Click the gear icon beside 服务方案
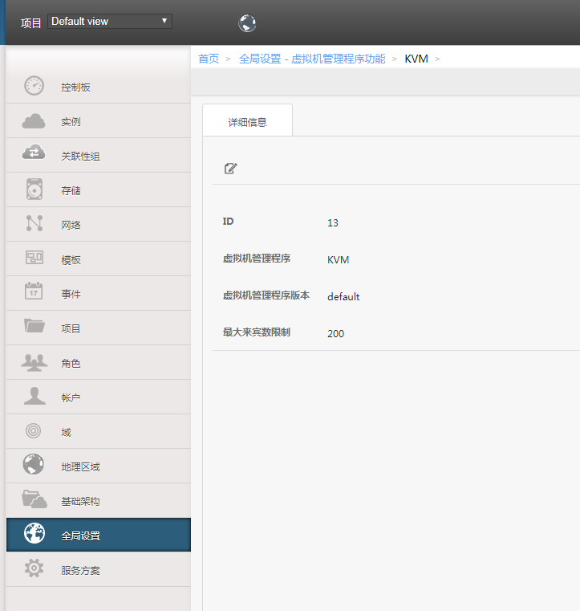580x611 pixels. click(x=34, y=568)
